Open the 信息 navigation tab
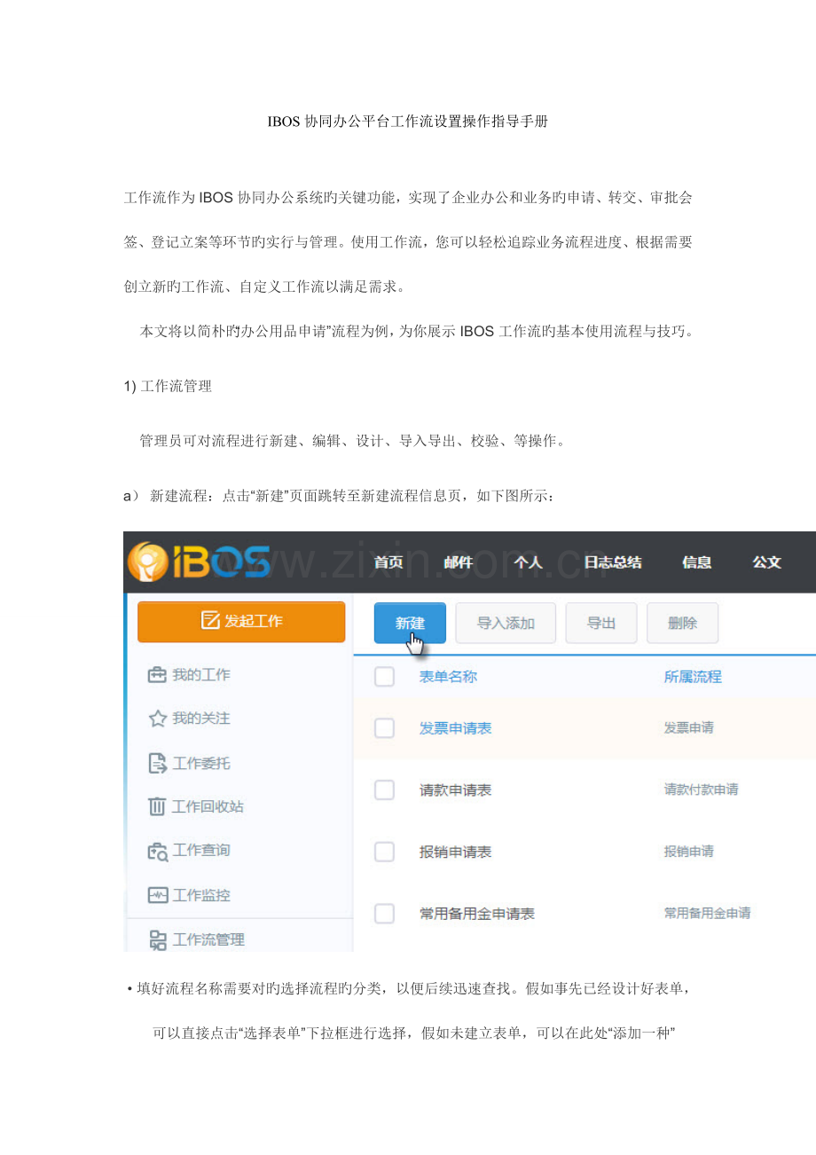Viewport: 816px width, 1155px height. coord(696,562)
